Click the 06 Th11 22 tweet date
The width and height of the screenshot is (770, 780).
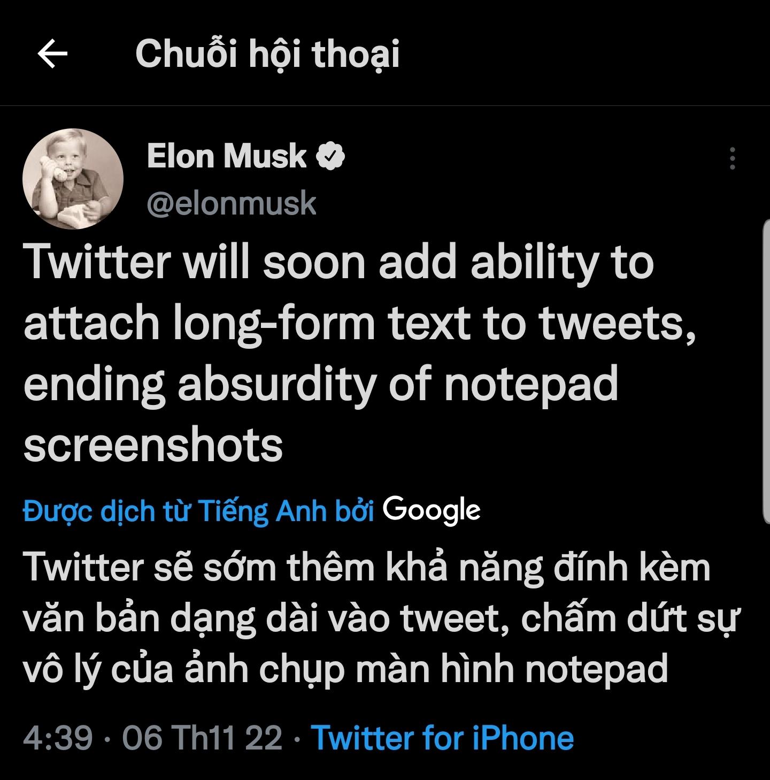(x=202, y=738)
